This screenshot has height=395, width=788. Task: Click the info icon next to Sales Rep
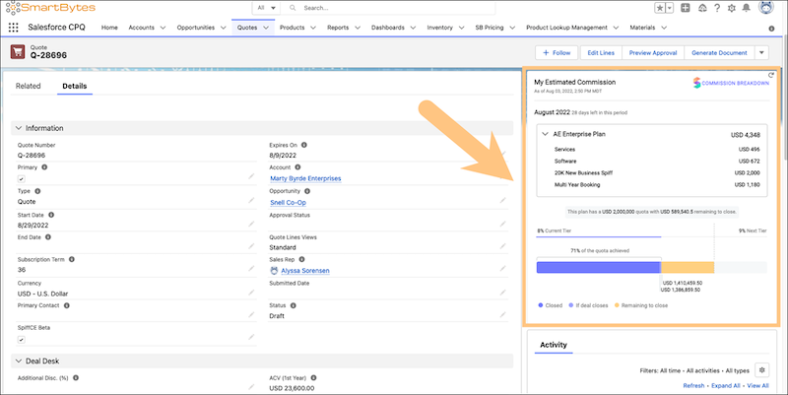point(301,259)
